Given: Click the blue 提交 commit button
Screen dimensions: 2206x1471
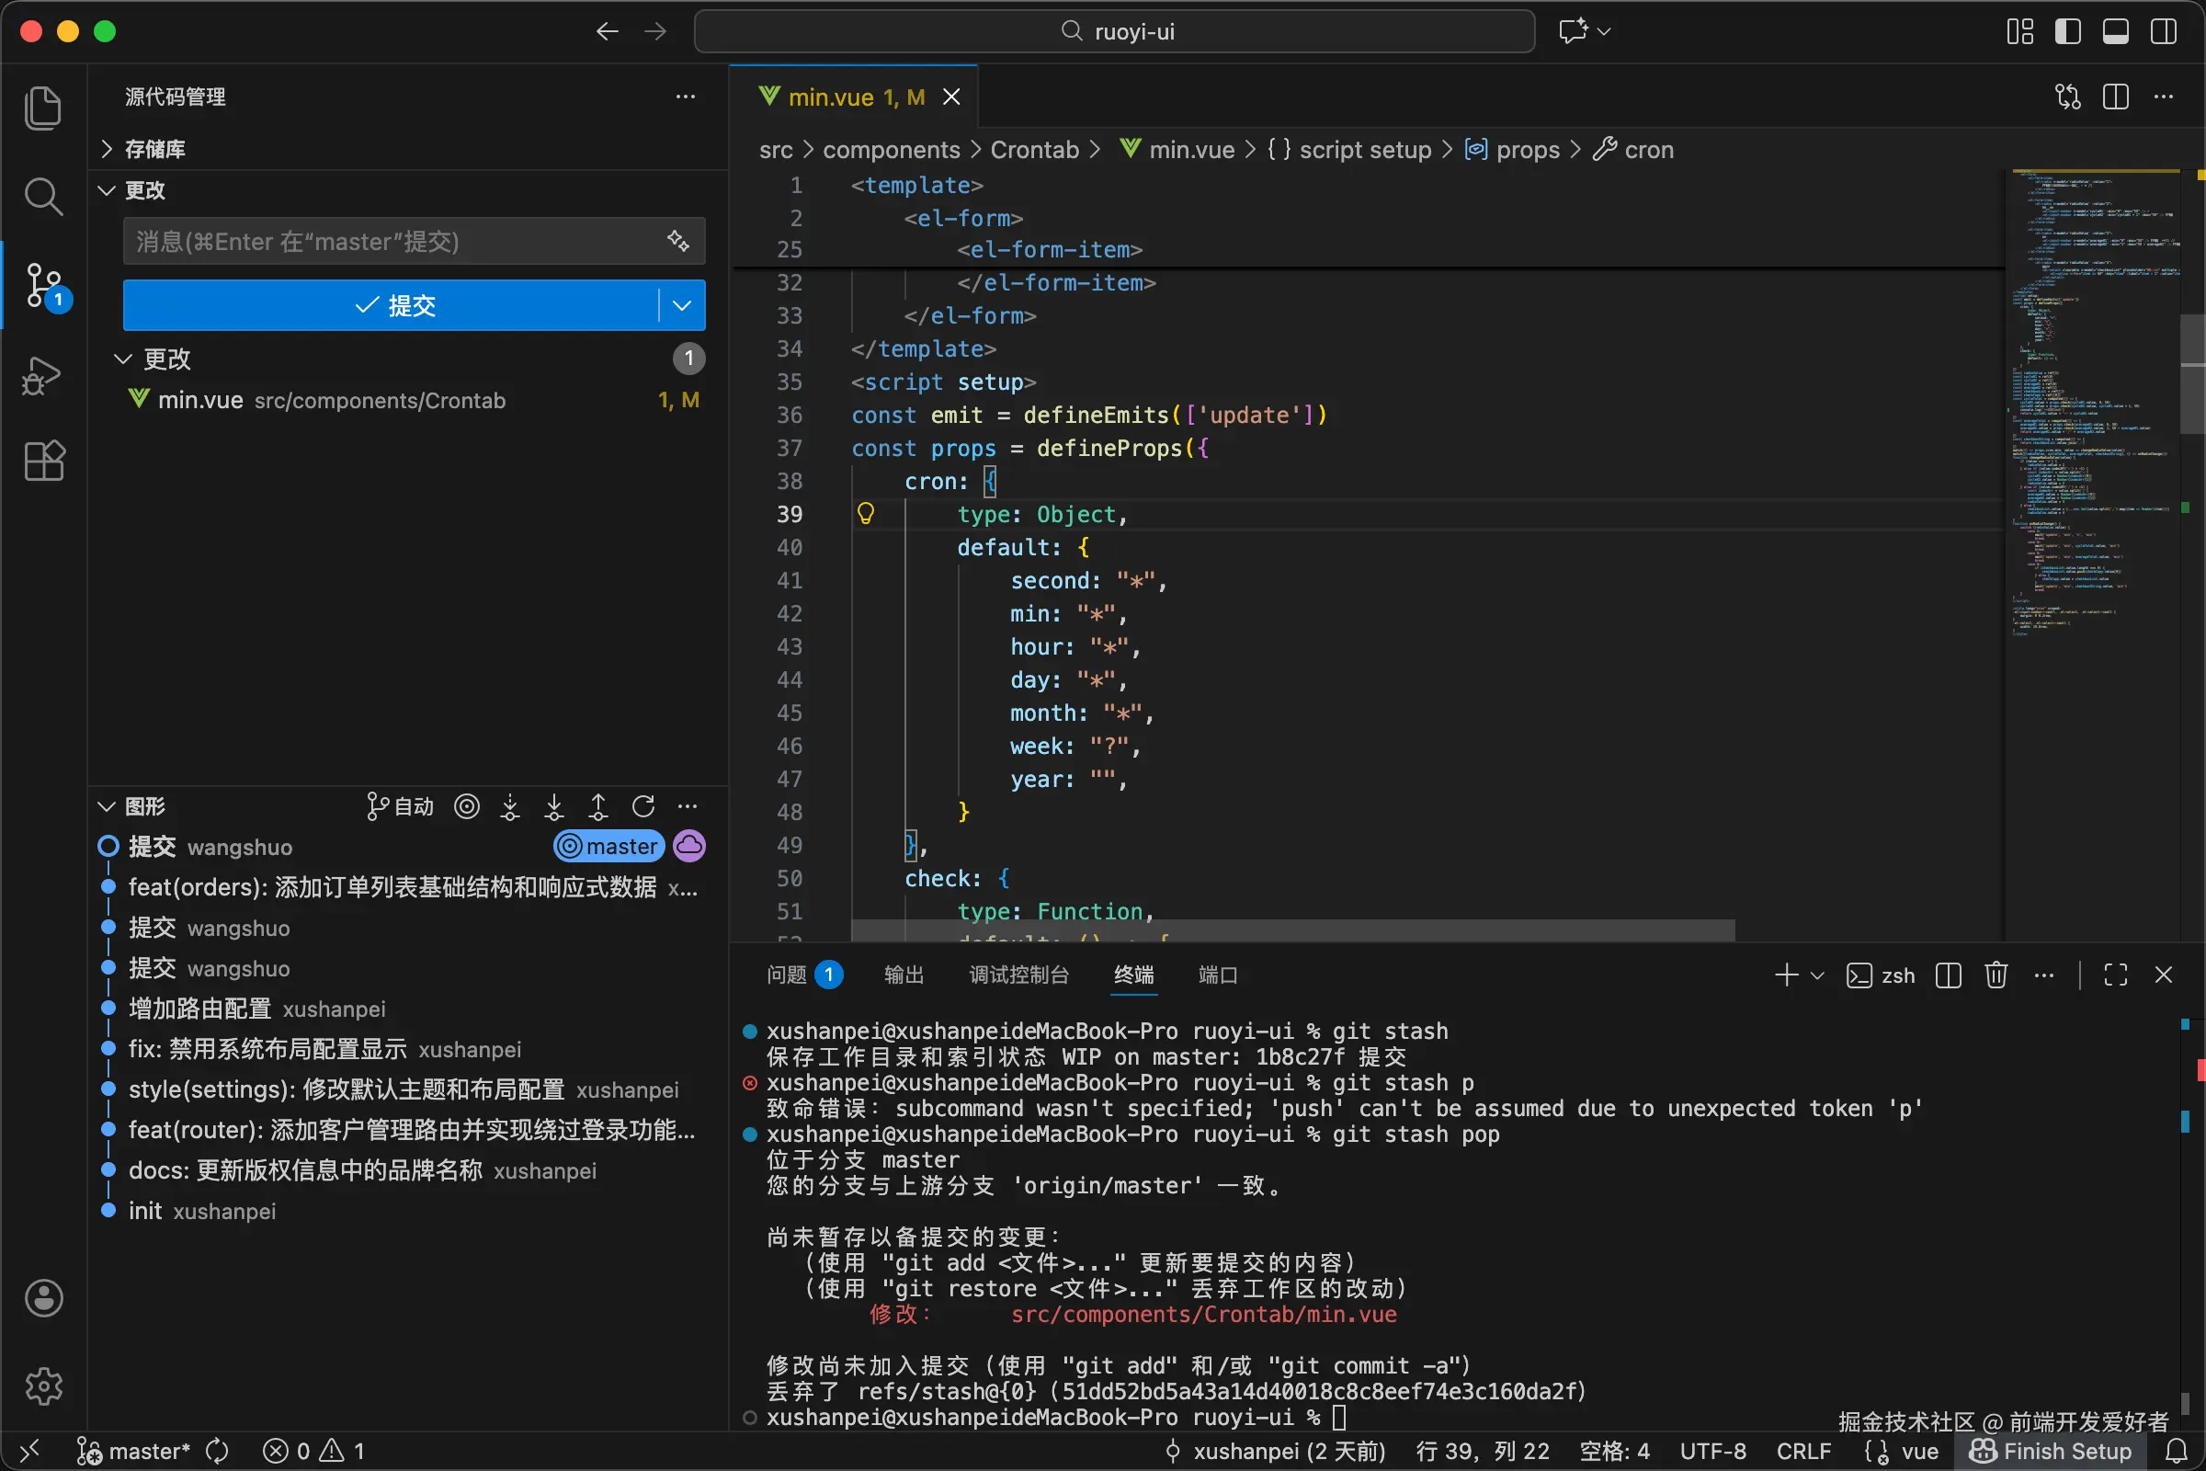Looking at the screenshot, I should (x=394, y=306).
